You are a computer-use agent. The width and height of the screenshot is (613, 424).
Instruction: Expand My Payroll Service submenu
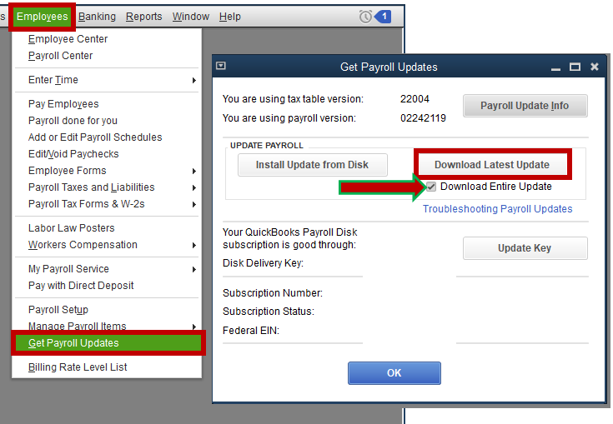pyautogui.click(x=107, y=269)
